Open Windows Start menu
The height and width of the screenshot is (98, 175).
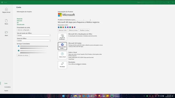point(63,96)
